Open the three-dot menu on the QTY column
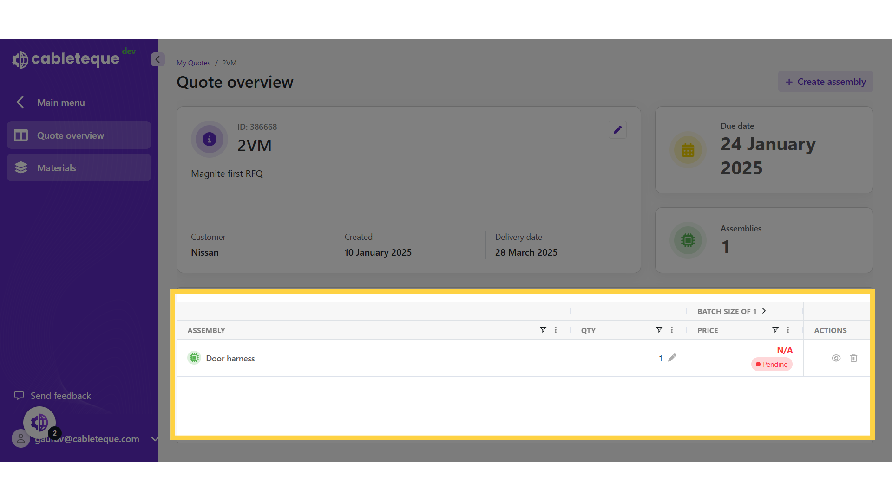 point(672,330)
